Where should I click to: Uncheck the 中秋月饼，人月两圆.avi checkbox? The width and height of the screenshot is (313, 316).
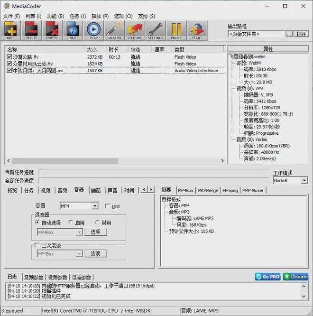point(9,71)
